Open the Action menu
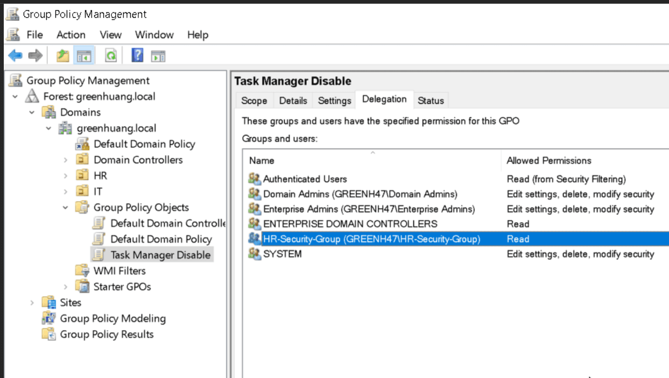This screenshot has height=378, width=669. (71, 34)
